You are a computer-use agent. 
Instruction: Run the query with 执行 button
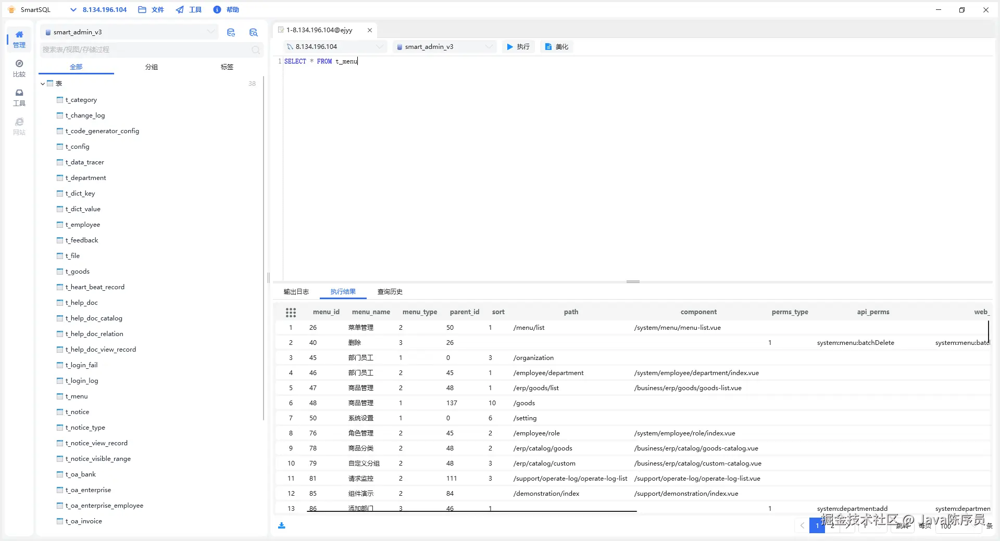pyautogui.click(x=518, y=47)
